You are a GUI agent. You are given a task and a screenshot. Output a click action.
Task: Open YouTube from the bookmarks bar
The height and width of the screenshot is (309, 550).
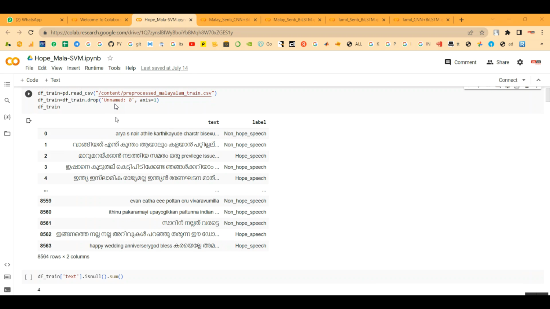point(192,44)
